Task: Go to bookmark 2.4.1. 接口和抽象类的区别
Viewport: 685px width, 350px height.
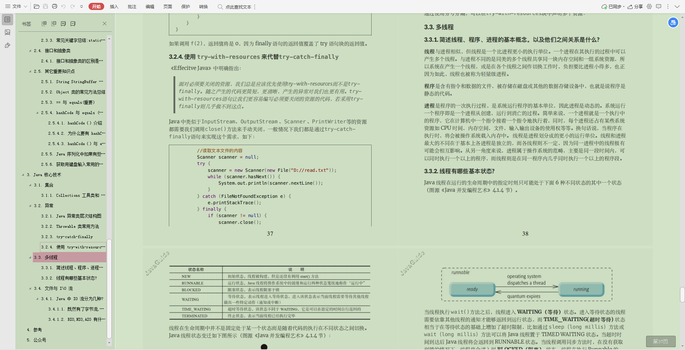Action: tap(72, 61)
